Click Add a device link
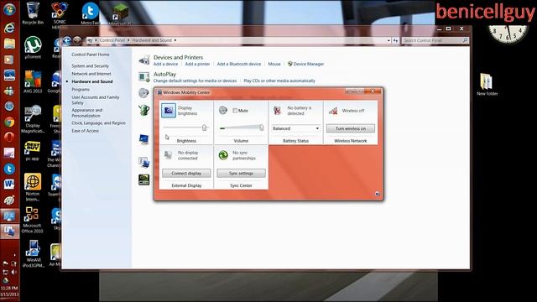 166,64
